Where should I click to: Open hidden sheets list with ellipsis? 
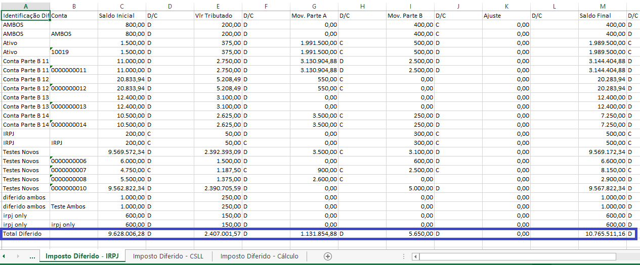(x=32, y=256)
